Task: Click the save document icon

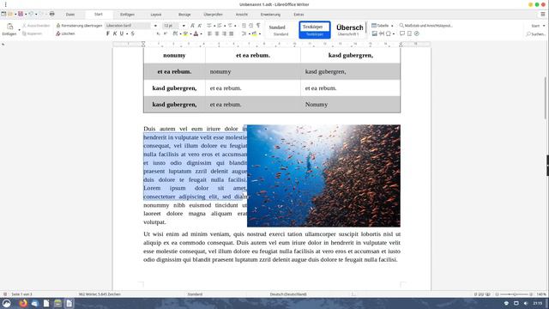Action: [21, 14]
